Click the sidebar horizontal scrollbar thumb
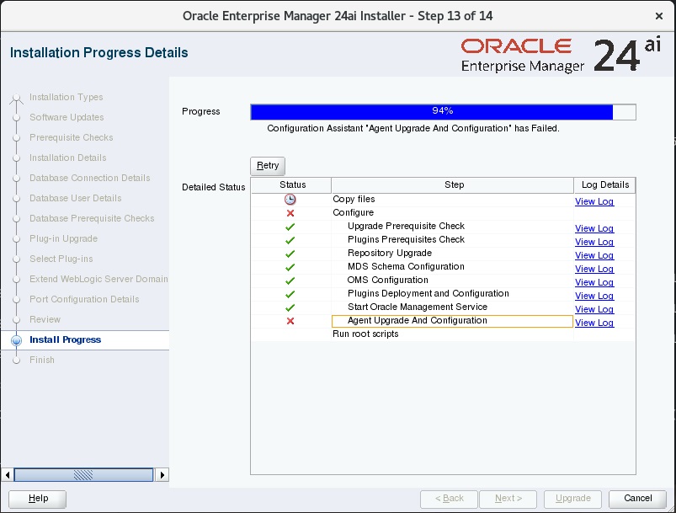Image resolution: width=676 pixels, height=513 pixels. tap(83, 474)
